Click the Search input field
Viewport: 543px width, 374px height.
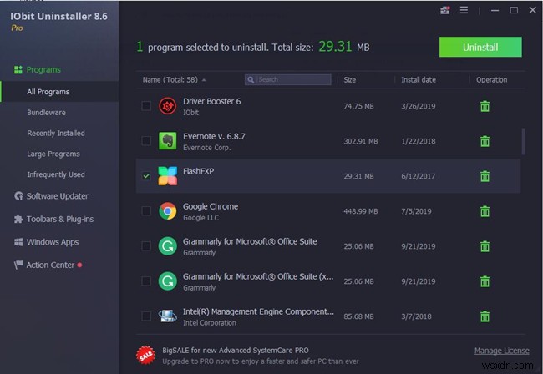click(x=287, y=80)
